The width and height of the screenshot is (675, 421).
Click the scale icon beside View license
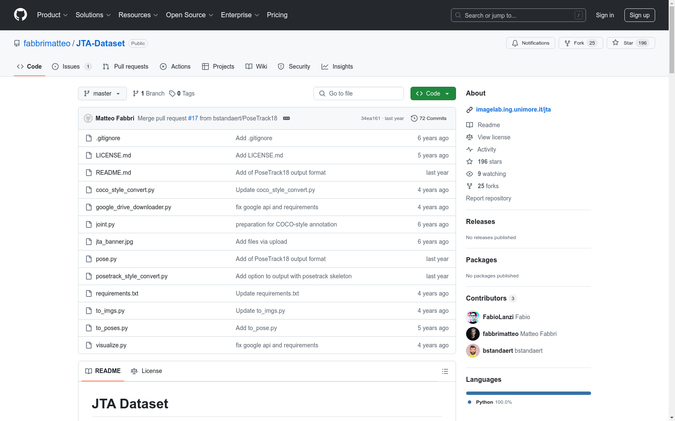[470, 137]
